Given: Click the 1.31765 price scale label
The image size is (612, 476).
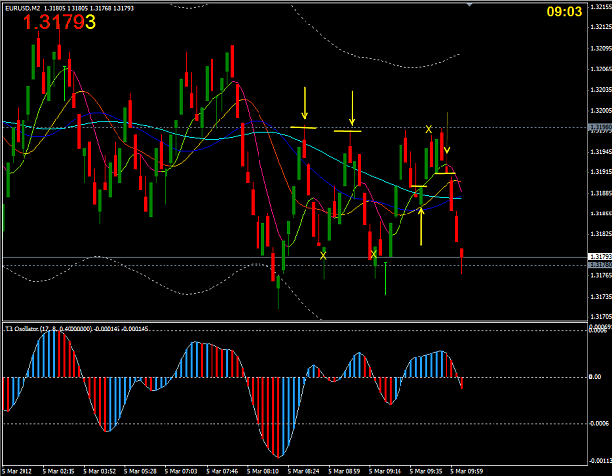Looking at the screenshot, I should click(601, 275).
